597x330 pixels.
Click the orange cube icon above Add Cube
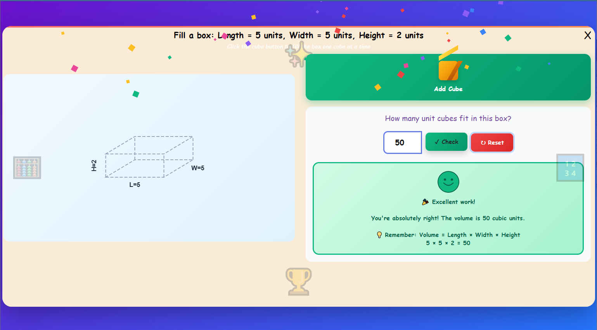(448, 70)
